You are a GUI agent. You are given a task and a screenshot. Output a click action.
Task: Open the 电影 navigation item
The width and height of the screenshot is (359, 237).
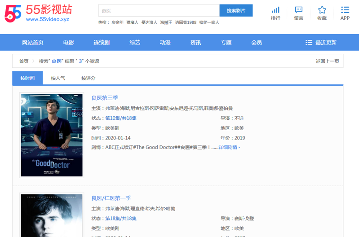point(68,43)
